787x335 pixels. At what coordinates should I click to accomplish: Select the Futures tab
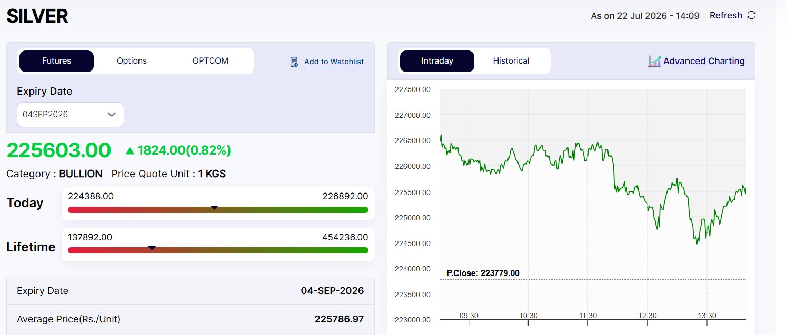pos(56,61)
